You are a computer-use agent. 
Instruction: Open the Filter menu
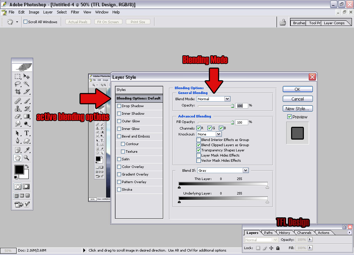click(x=75, y=12)
